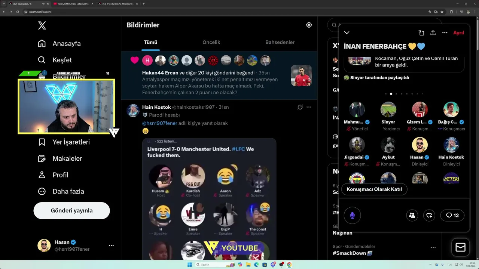Open Mahmu... Yönetici avatar in space
479x269 pixels.
click(357, 109)
